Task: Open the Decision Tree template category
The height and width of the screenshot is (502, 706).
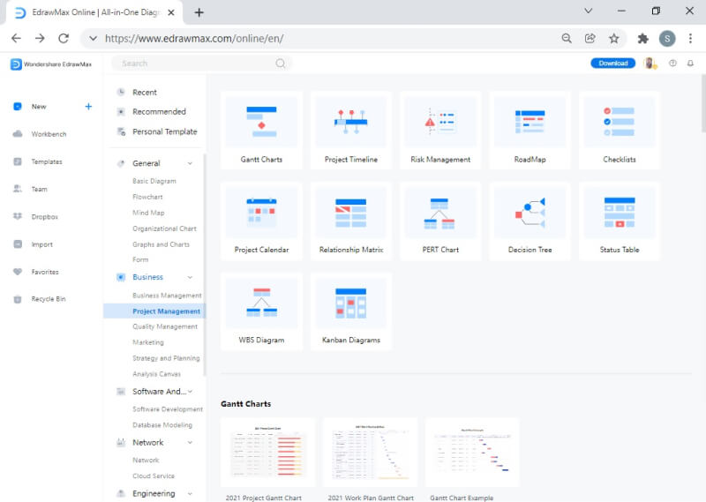Action: coord(530,221)
